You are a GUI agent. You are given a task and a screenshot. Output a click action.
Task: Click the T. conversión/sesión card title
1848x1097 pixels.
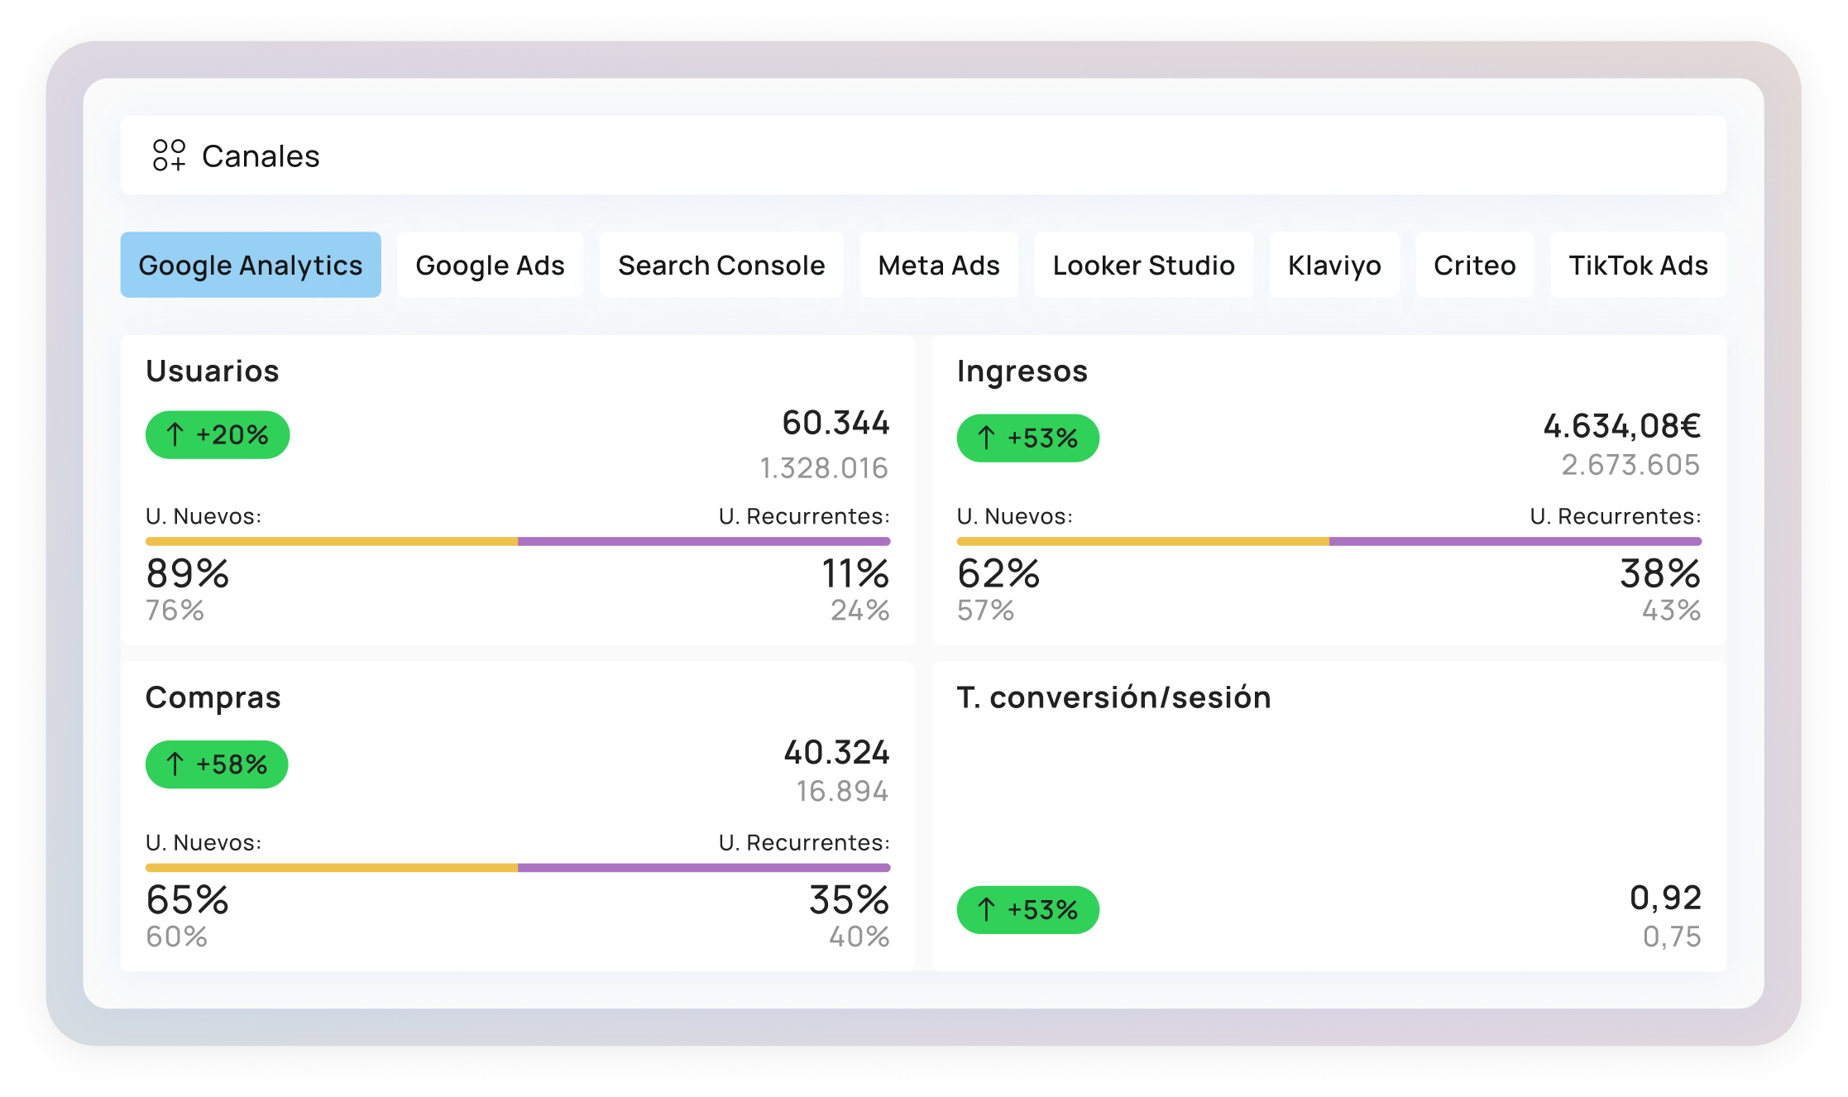[1113, 697]
